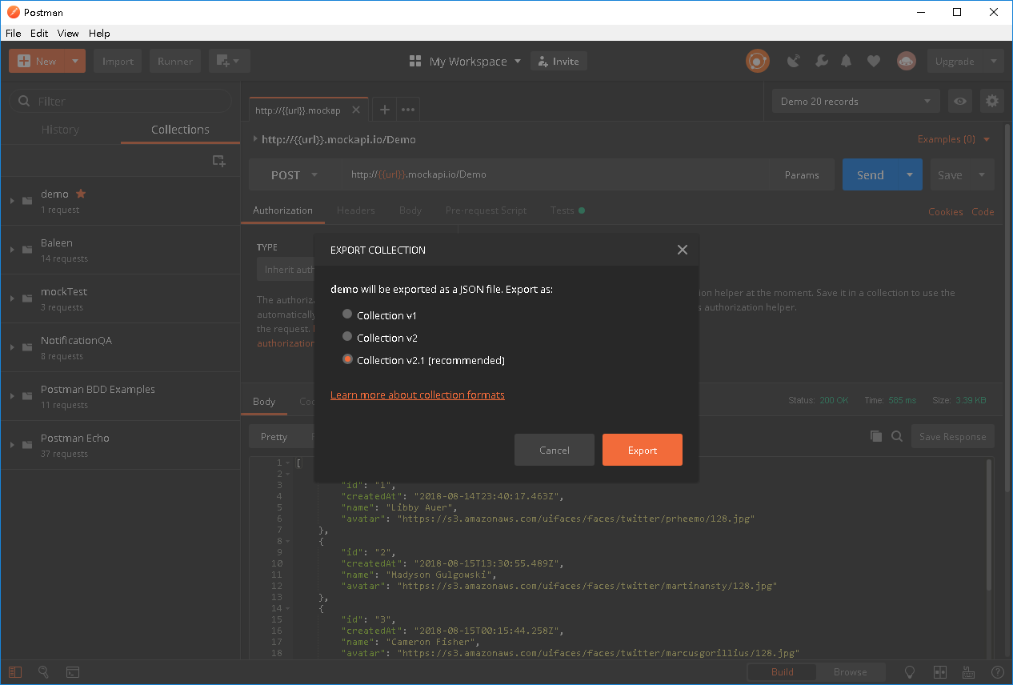
Task: Open help question mark icon
Action: point(997,672)
